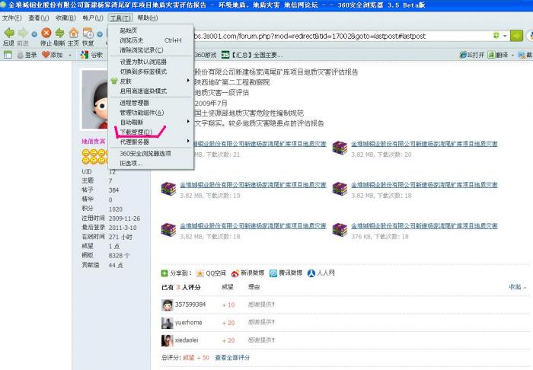Go to Home page icon

74,33
